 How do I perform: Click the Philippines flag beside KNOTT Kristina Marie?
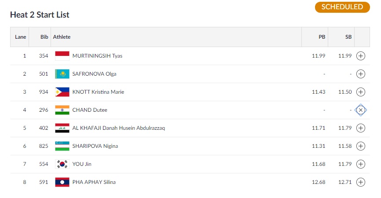(62, 92)
